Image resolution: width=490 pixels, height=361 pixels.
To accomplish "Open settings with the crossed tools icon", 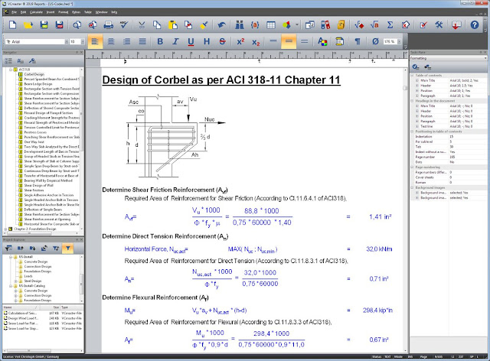I will (439, 24).
